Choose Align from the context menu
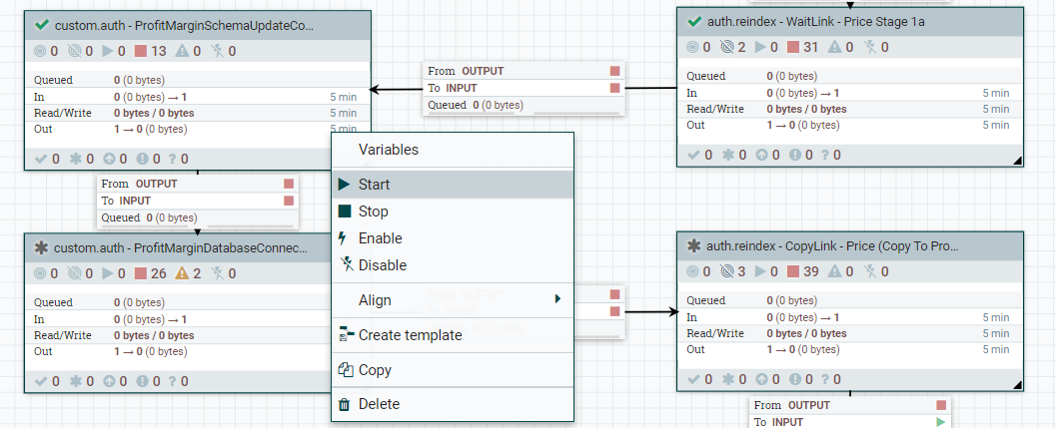The width and height of the screenshot is (1056, 428). (x=375, y=300)
